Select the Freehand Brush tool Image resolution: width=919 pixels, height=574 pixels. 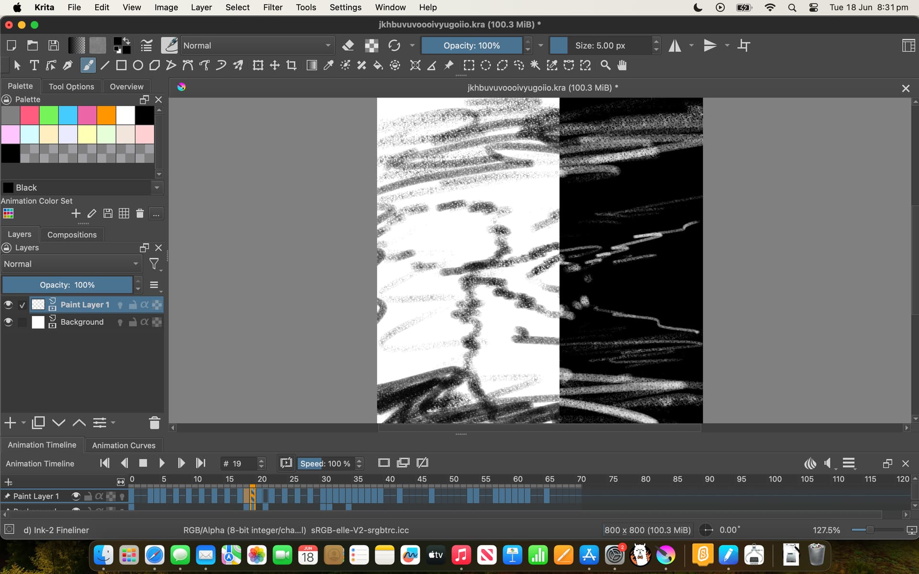(88, 66)
